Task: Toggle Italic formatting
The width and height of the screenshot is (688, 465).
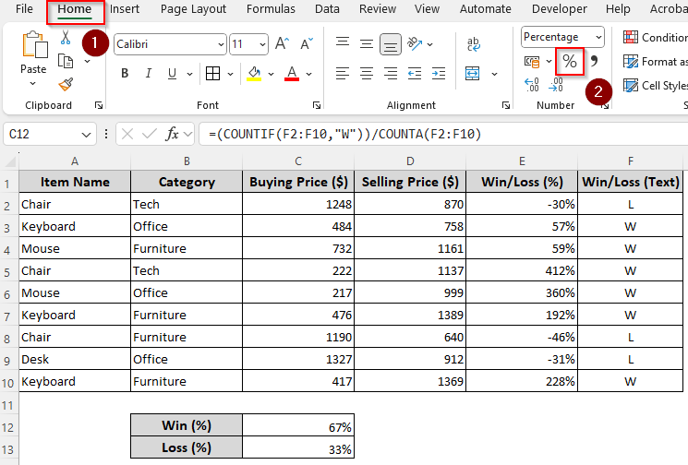Action: tap(149, 73)
